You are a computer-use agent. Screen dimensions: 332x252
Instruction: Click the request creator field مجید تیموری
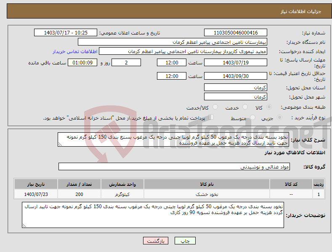click(183, 51)
